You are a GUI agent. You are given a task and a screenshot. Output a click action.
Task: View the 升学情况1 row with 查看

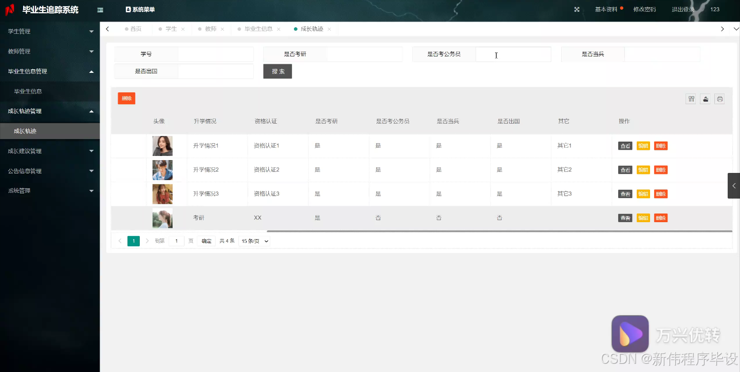coord(625,146)
